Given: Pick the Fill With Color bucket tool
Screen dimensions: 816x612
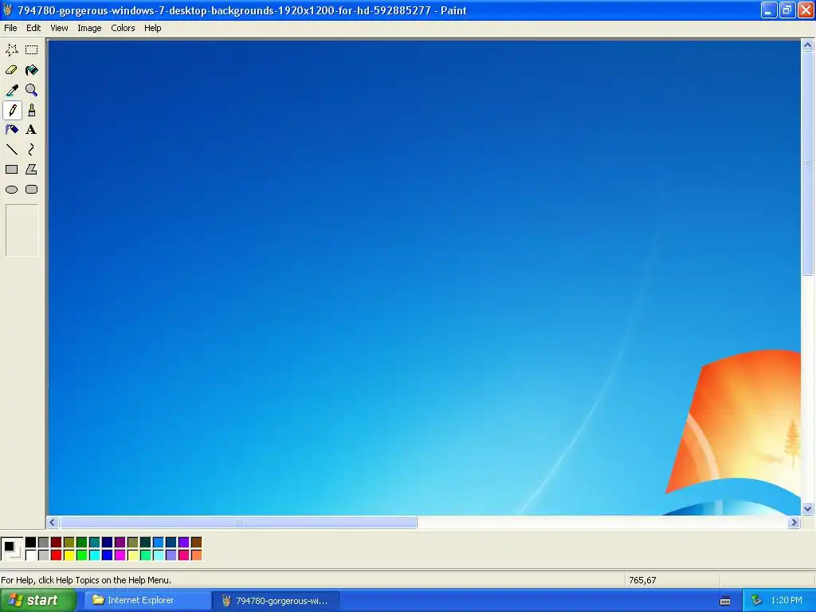Looking at the screenshot, I should (x=32, y=70).
